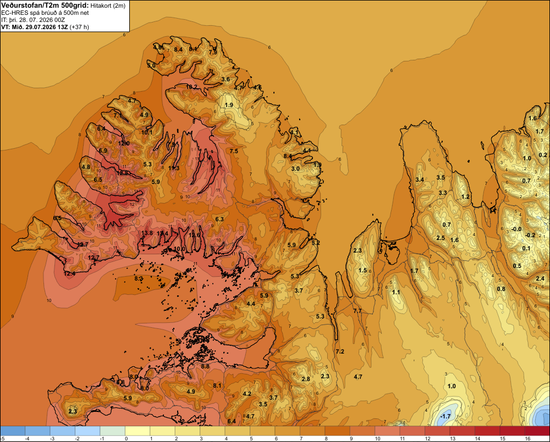Click the legend color swatch between -5 and -4
The height and width of the screenshot is (442, 550).
coord(13,430)
